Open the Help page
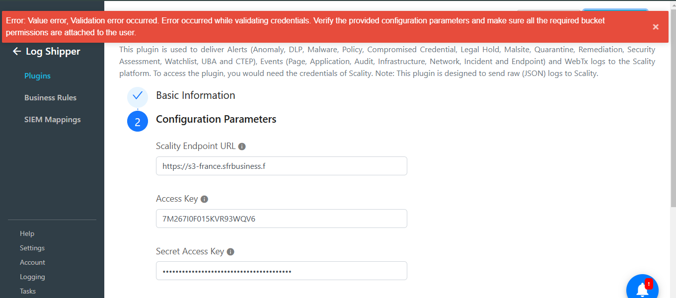676x298 pixels. (27, 233)
